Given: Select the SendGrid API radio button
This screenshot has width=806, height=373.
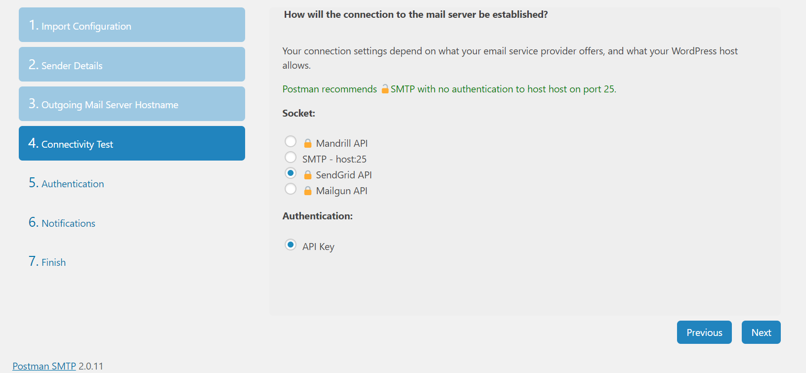Looking at the screenshot, I should [291, 173].
